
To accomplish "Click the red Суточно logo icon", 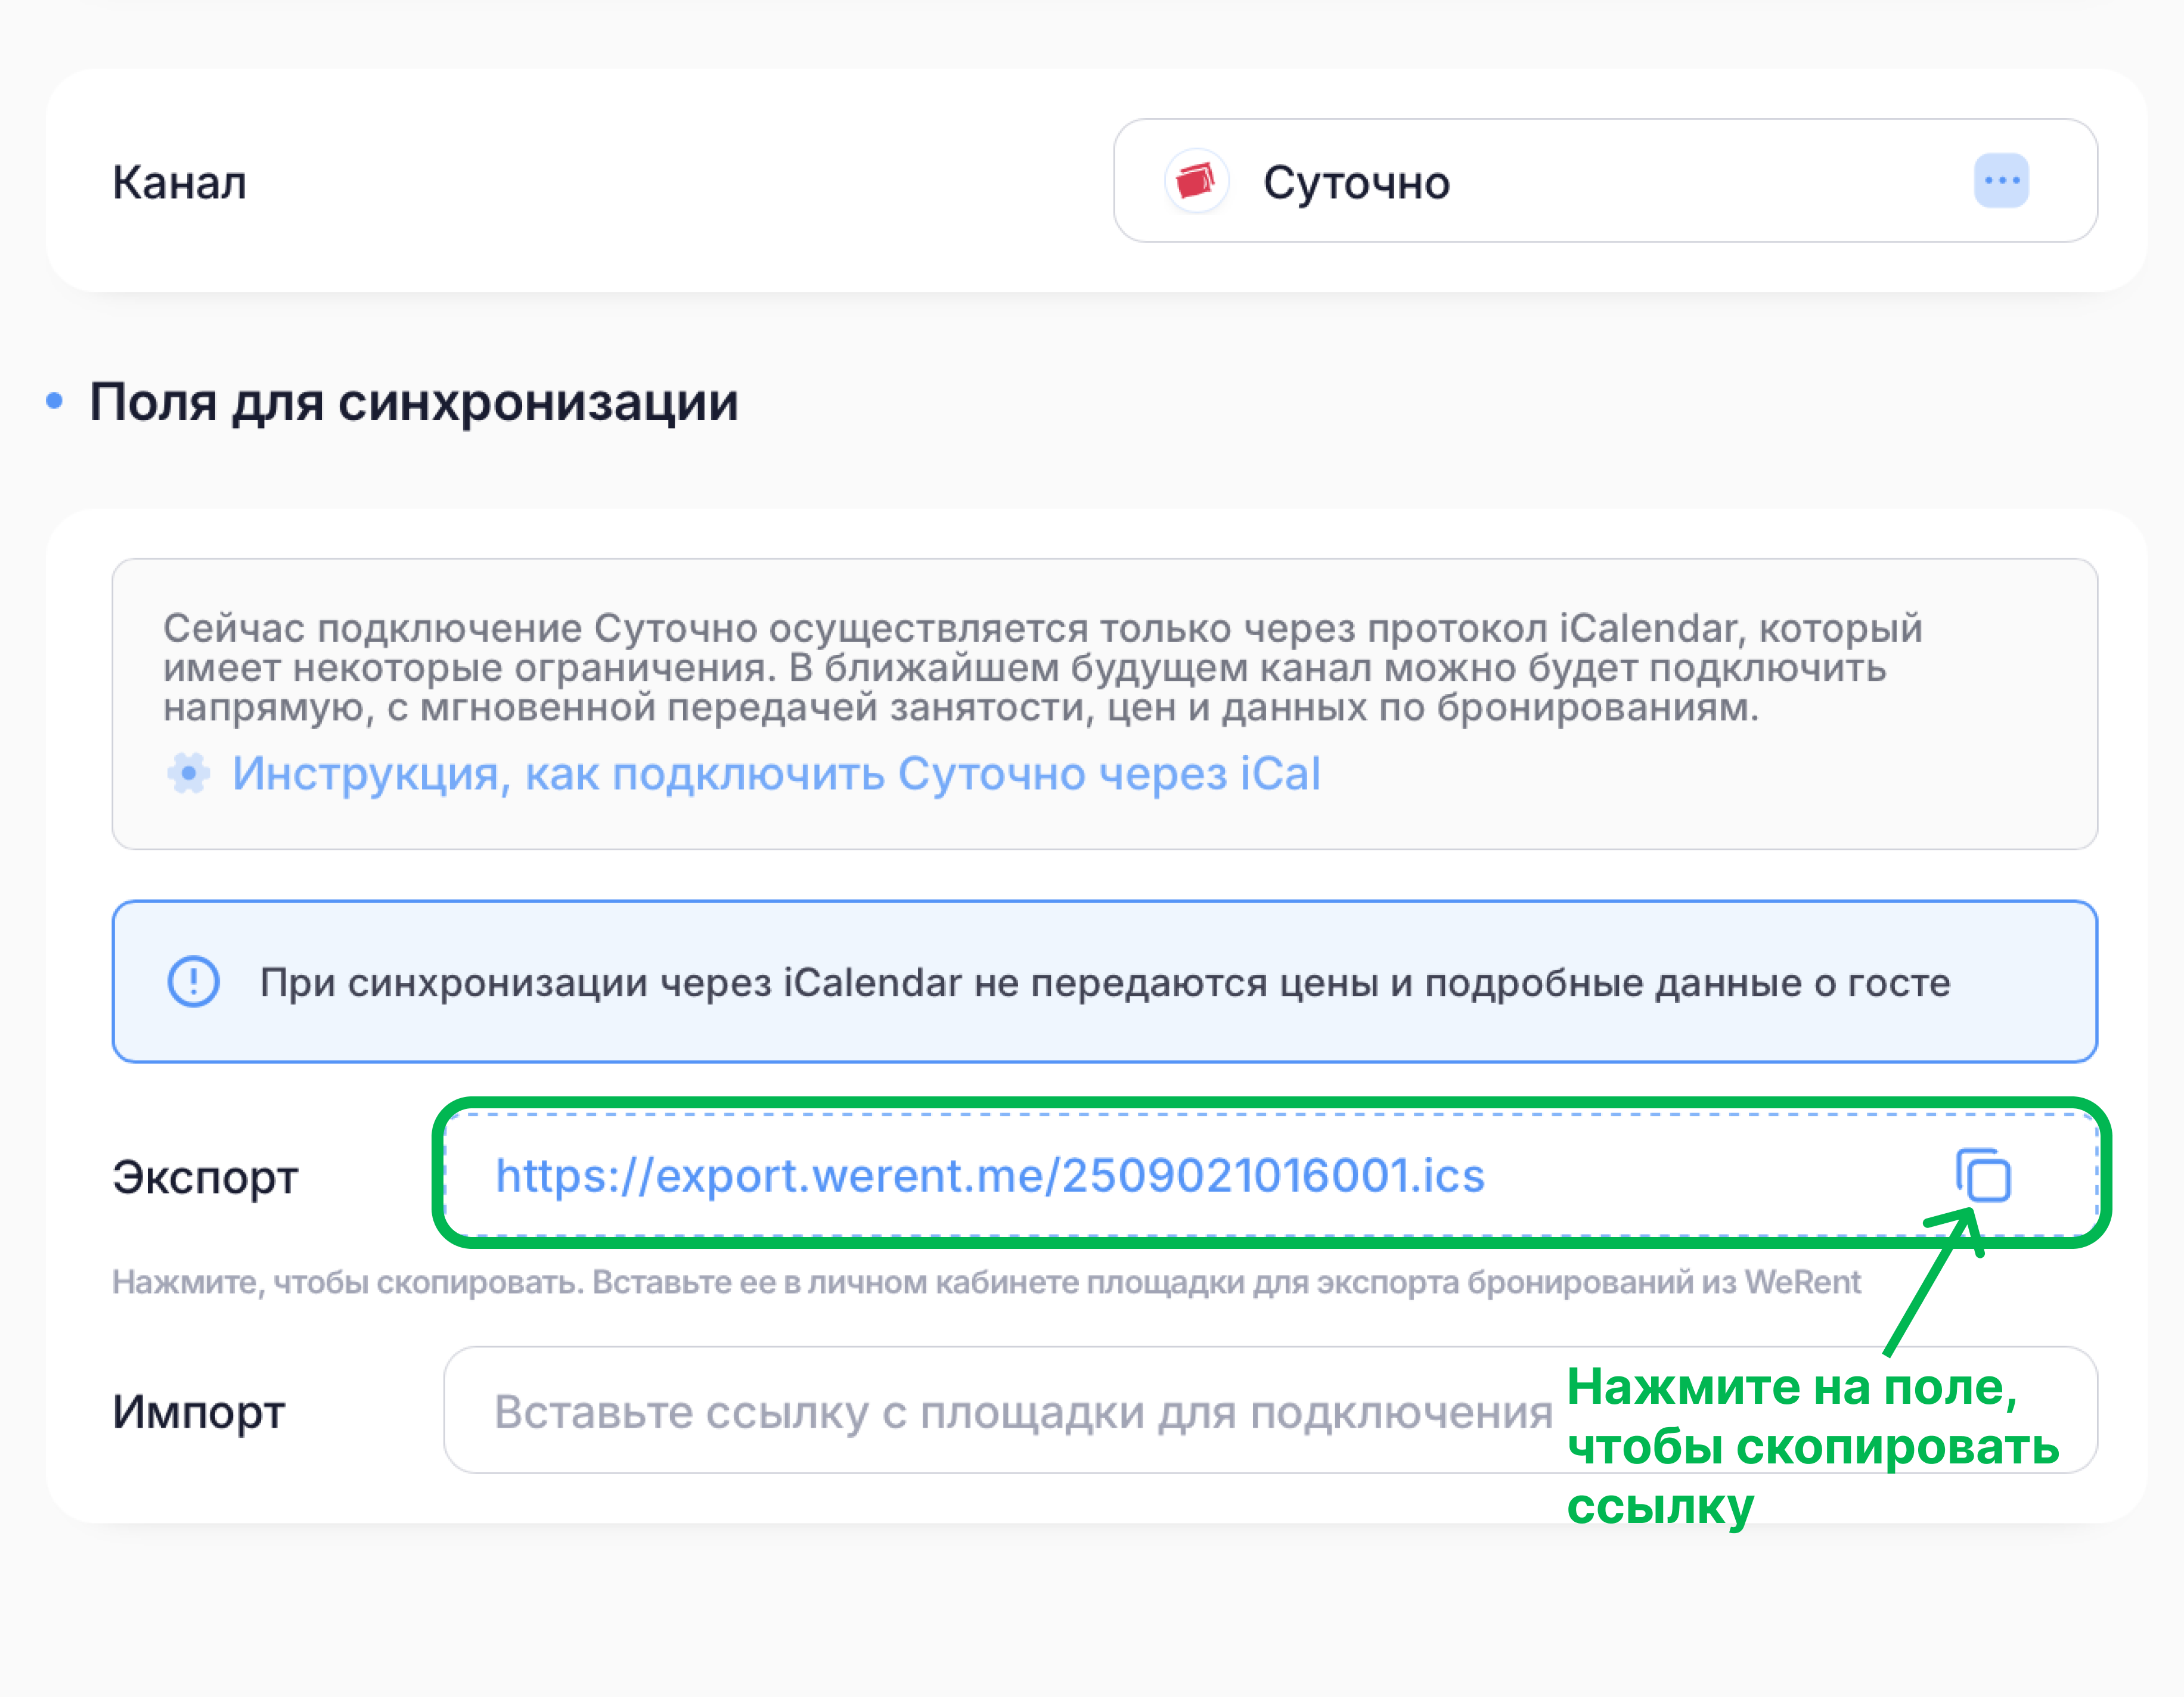I will 1196,182.
